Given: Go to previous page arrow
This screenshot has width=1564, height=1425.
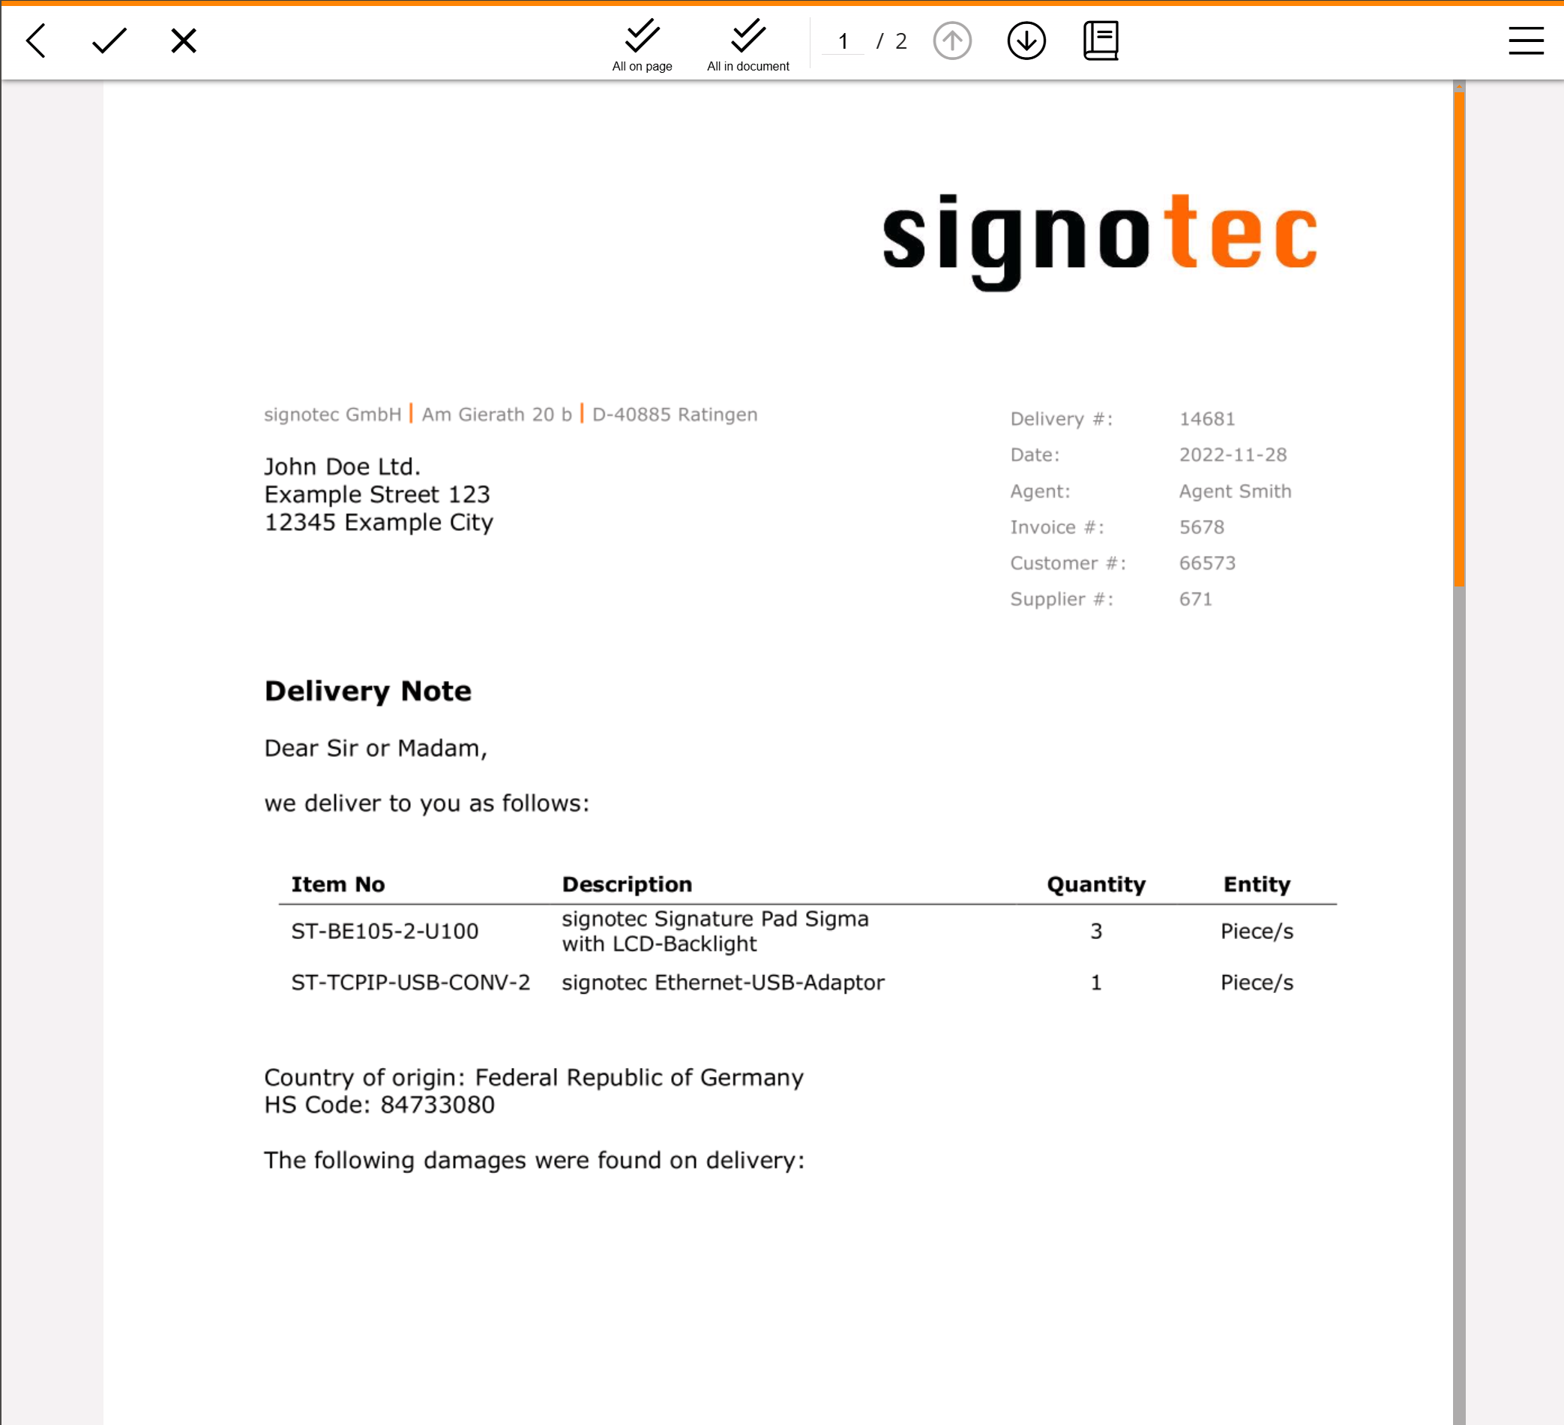Looking at the screenshot, I should pyautogui.click(x=951, y=40).
